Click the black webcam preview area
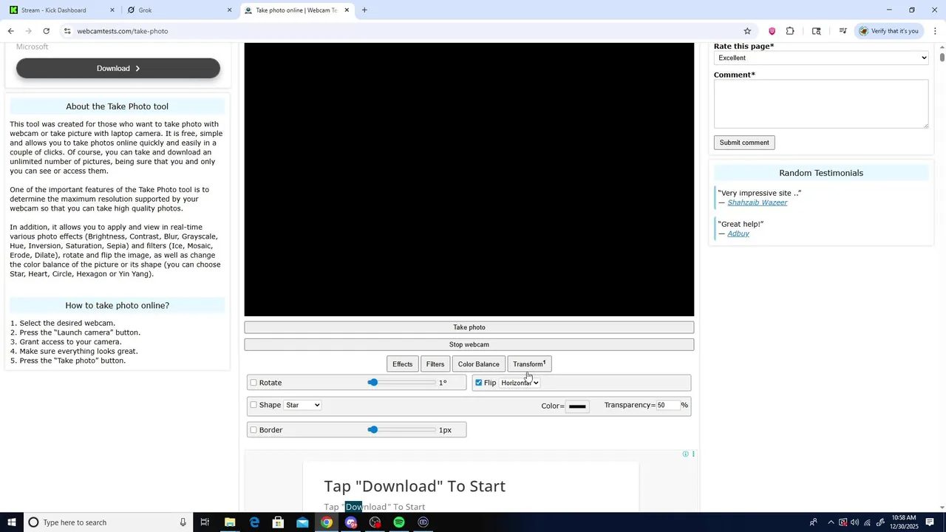946x532 pixels. point(469,180)
